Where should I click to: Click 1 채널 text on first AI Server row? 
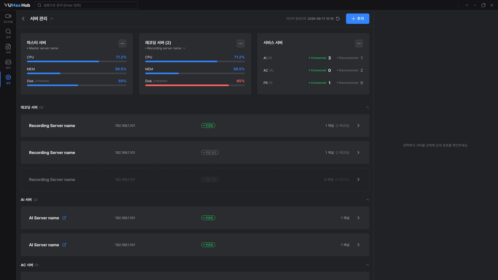point(345,218)
